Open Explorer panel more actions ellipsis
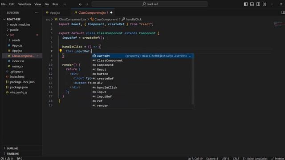The image size is (285, 160). [x=37, y=12]
